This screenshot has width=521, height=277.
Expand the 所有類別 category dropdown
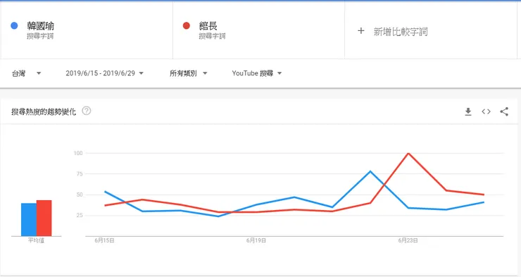click(x=189, y=73)
